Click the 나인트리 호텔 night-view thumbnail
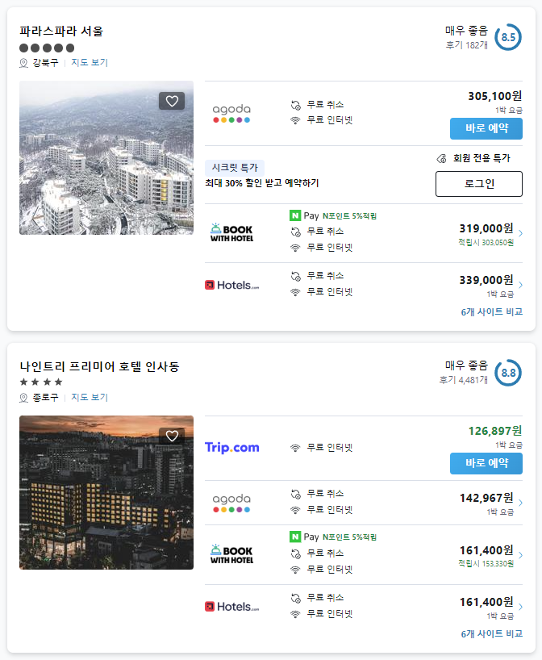This screenshot has width=542, height=660. pos(106,493)
